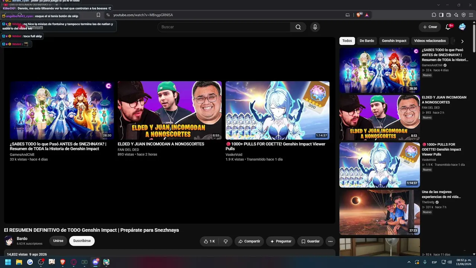This screenshot has width=476, height=268.
Task: Click sidebar title 'Una de las mejores experiencias'
Action: point(441,194)
